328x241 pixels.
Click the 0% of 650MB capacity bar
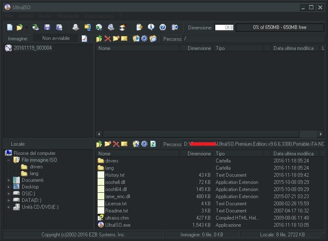point(280,27)
